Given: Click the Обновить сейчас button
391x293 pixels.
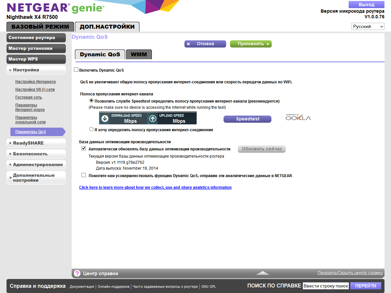Looking at the screenshot, I should [262, 149].
